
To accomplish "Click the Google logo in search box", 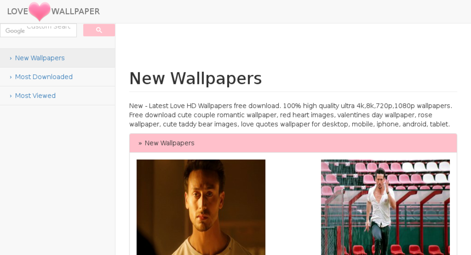I will tap(15, 31).
